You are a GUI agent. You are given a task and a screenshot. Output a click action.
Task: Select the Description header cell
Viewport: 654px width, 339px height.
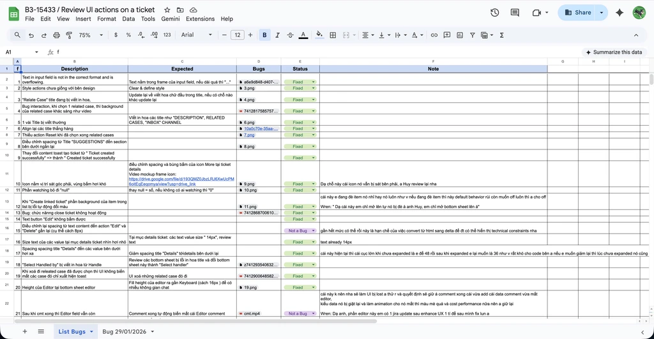point(75,69)
